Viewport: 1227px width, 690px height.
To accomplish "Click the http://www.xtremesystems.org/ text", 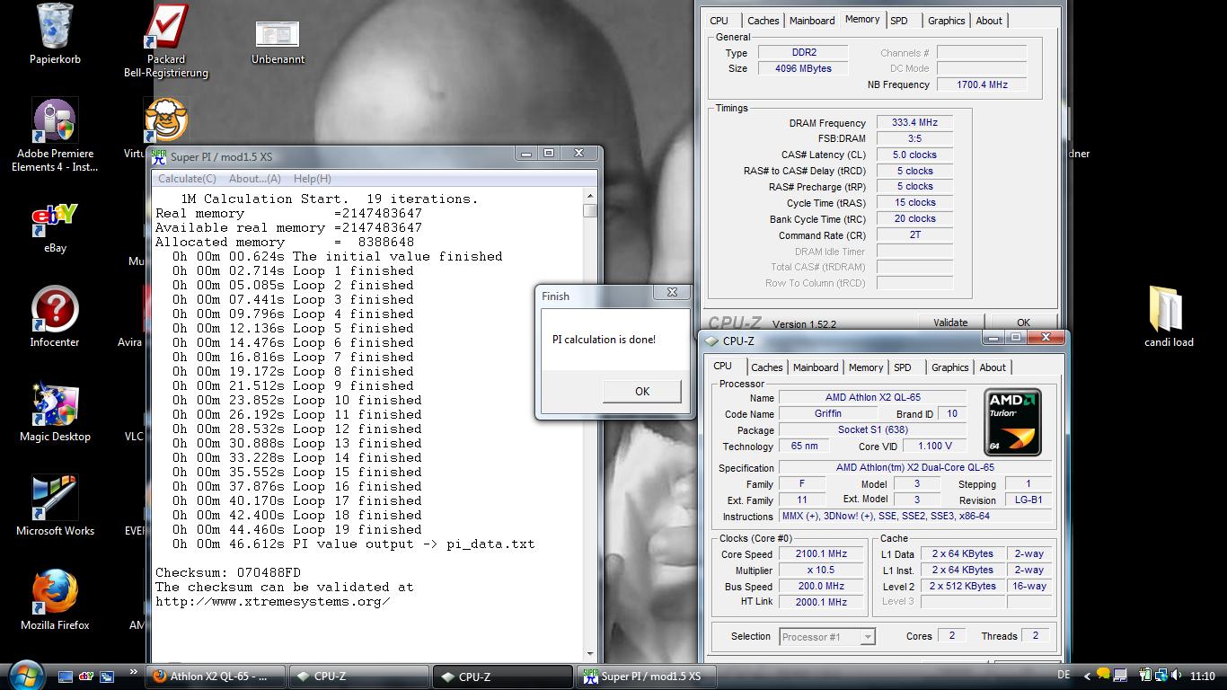I will click(272, 601).
